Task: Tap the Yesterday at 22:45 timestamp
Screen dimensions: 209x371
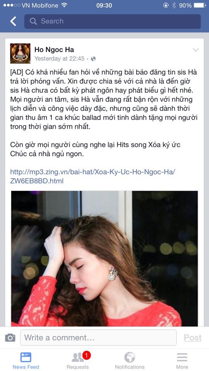Action: coord(60,58)
